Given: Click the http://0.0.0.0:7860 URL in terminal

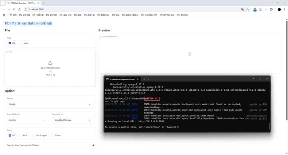Looking at the screenshot, I should [151, 121].
